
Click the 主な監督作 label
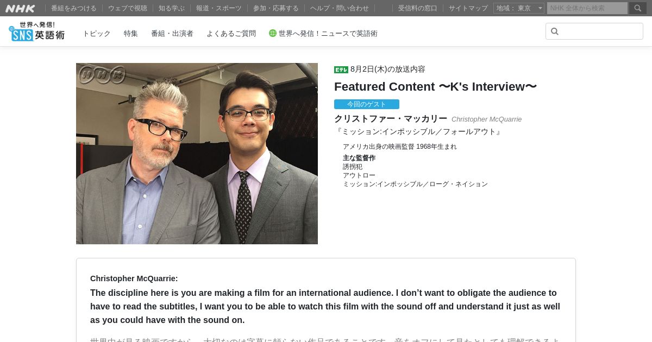click(x=359, y=158)
